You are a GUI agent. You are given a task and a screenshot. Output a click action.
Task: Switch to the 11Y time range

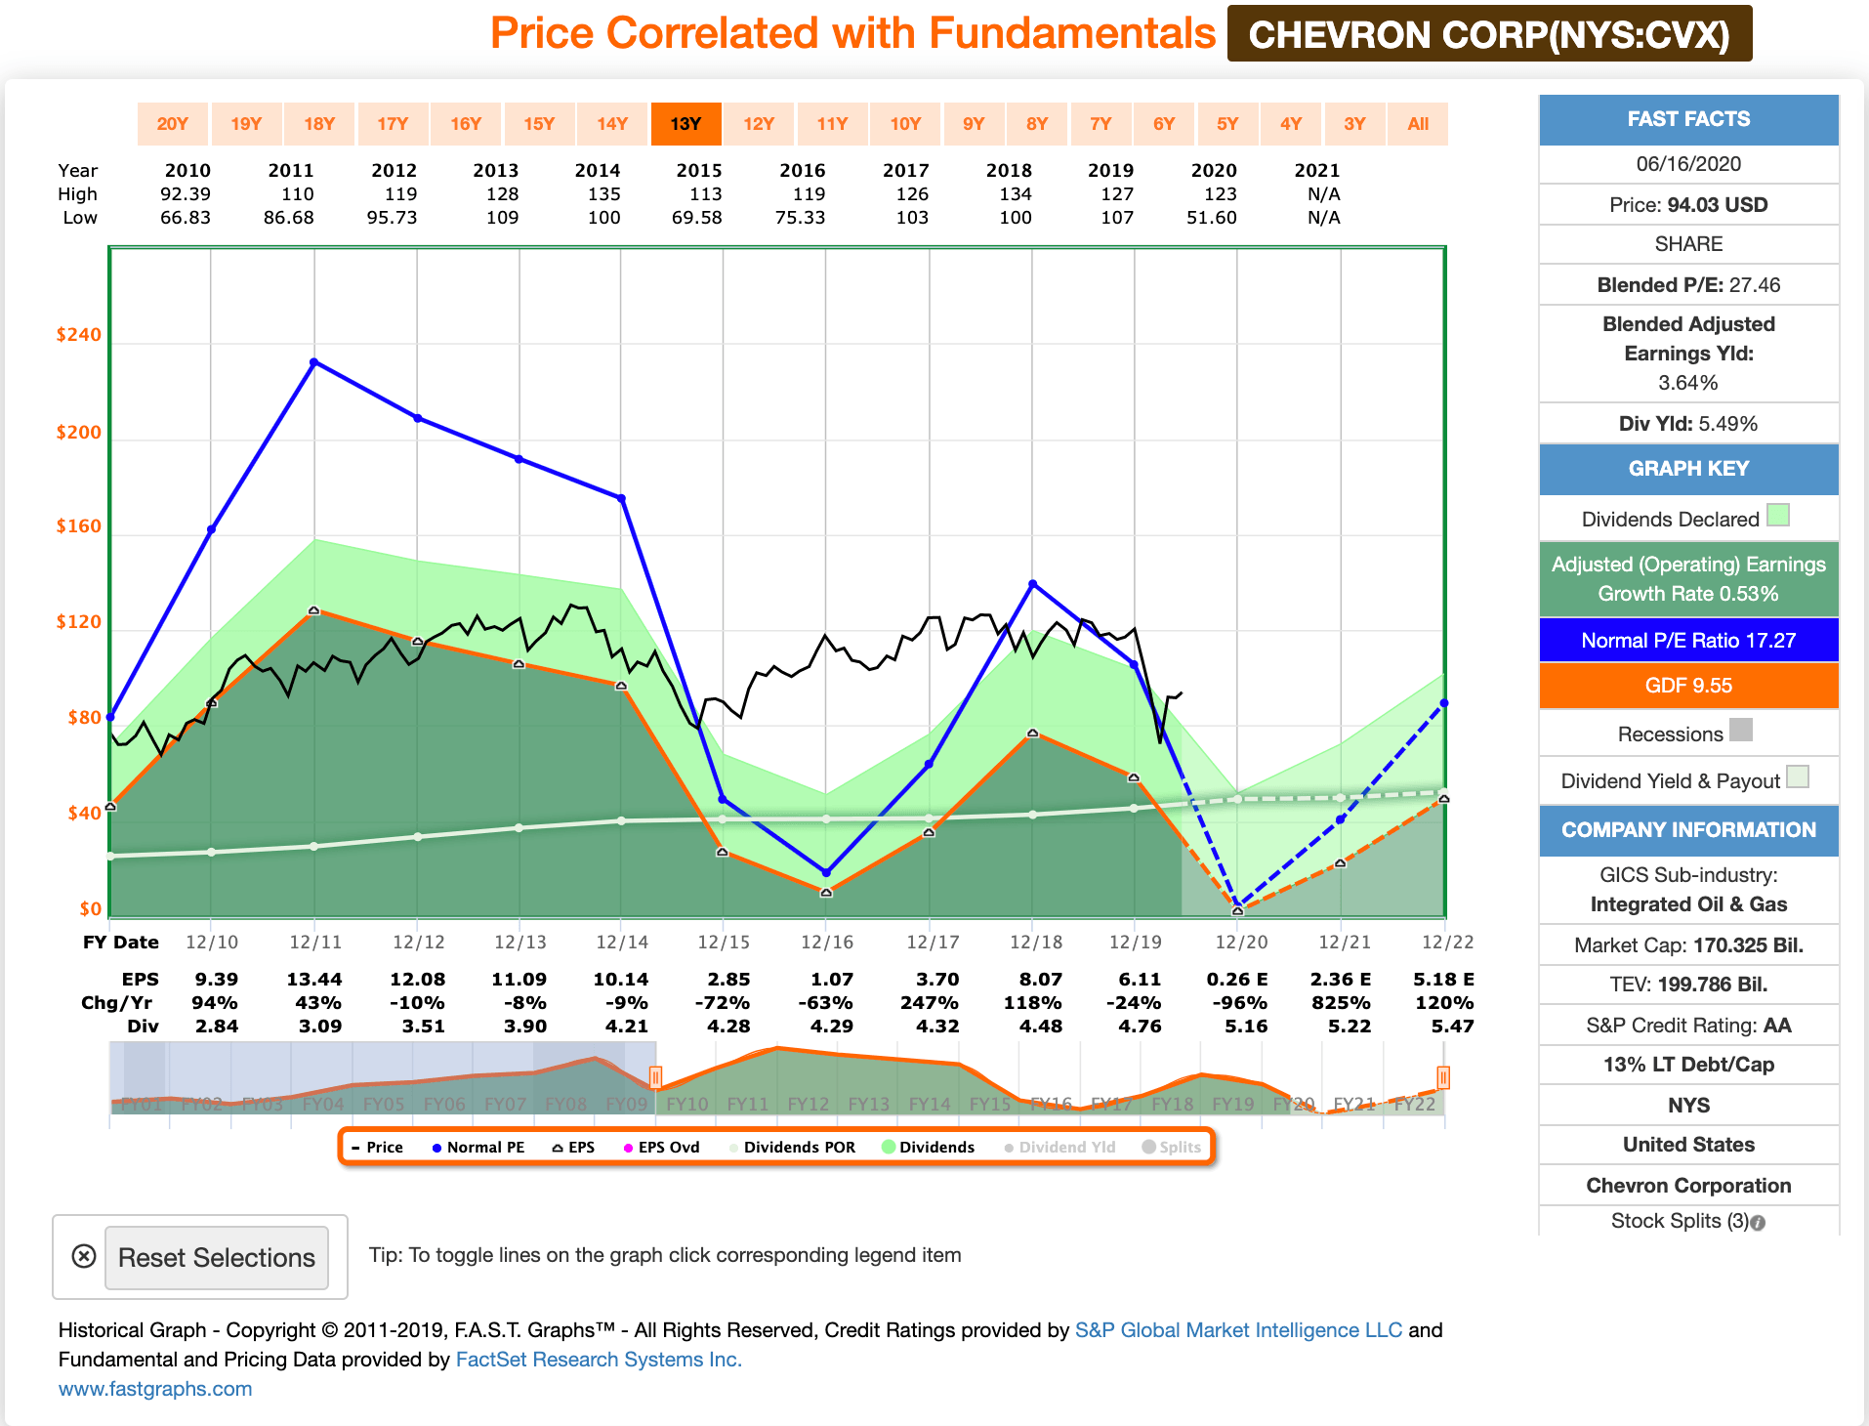click(x=832, y=124)
